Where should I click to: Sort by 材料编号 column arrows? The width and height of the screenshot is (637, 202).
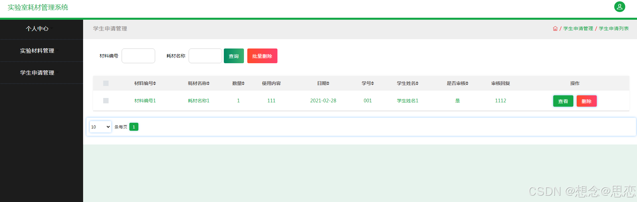tap(154, 83)
